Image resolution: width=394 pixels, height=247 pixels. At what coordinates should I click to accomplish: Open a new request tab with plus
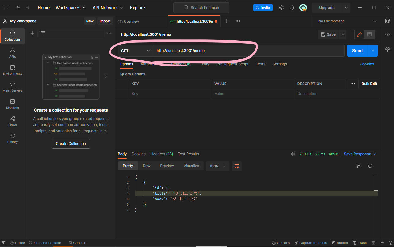227,21
